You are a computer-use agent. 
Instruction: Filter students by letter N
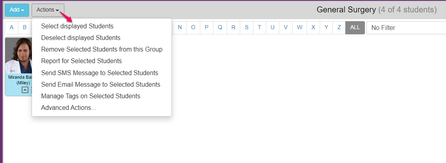pos(180,28)
